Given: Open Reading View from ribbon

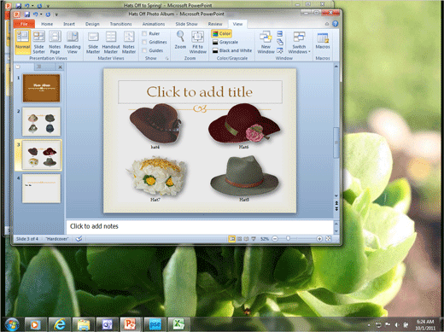Looking at the screenshot, I should [x=72, y=43].
